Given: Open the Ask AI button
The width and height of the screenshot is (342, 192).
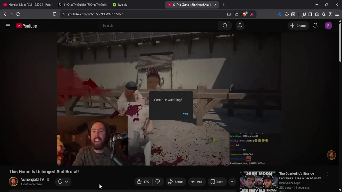Looking at the screenshot, I should [196, 182].
